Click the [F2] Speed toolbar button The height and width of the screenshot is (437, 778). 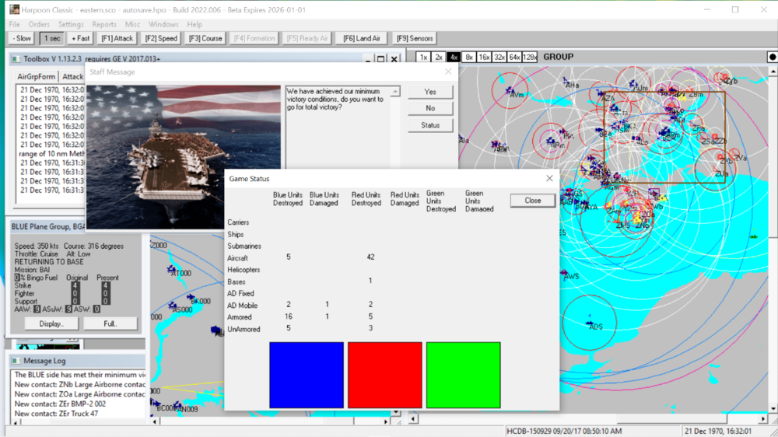pos(161,38)
